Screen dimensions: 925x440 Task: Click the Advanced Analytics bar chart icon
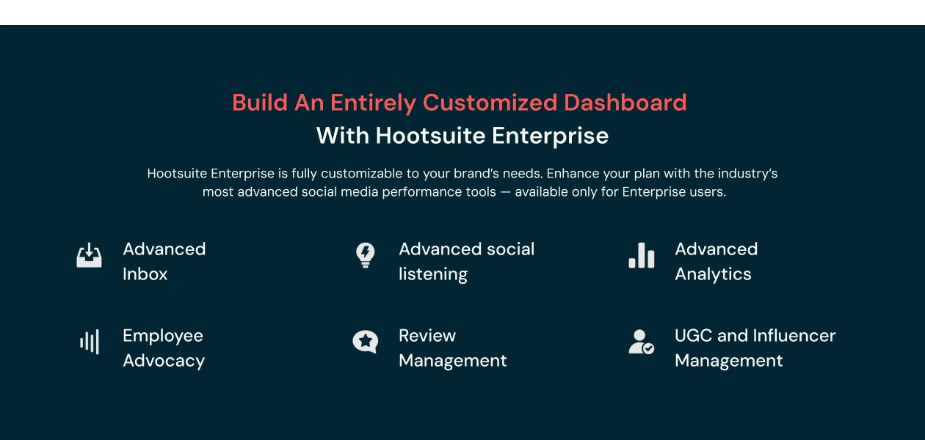[x=641, y=256]
